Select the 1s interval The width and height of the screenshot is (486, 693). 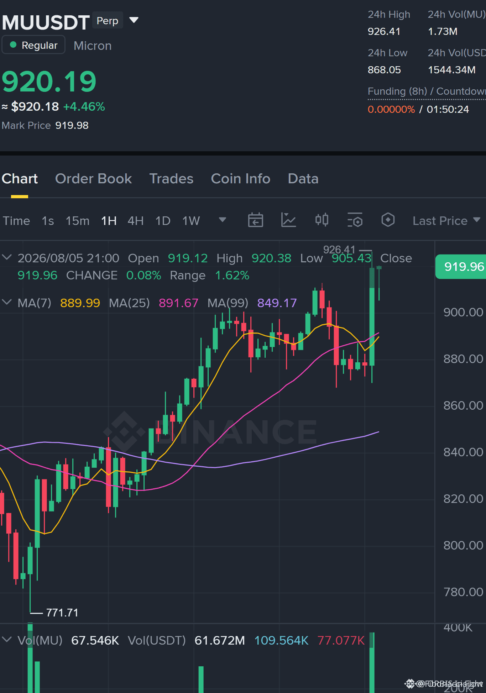[48, 221]
